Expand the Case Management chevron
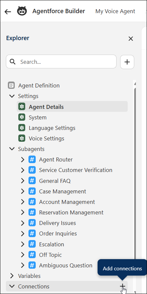Viewport: 147px width, 294px height. coord(23,191)
